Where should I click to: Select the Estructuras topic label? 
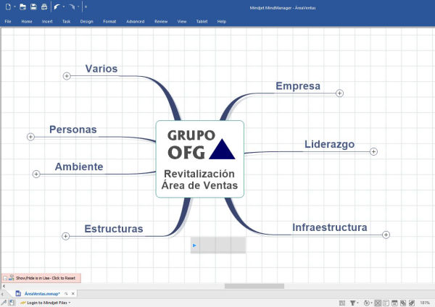[x=114, y=229]
